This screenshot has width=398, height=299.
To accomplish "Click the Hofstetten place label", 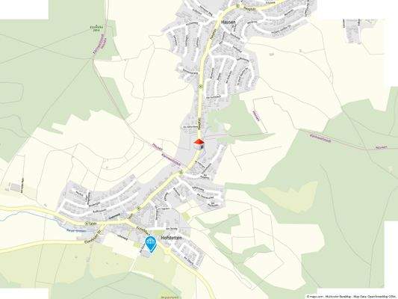I will coord(172,238).
